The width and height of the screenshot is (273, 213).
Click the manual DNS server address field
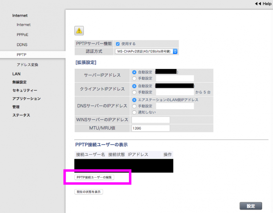175,106
